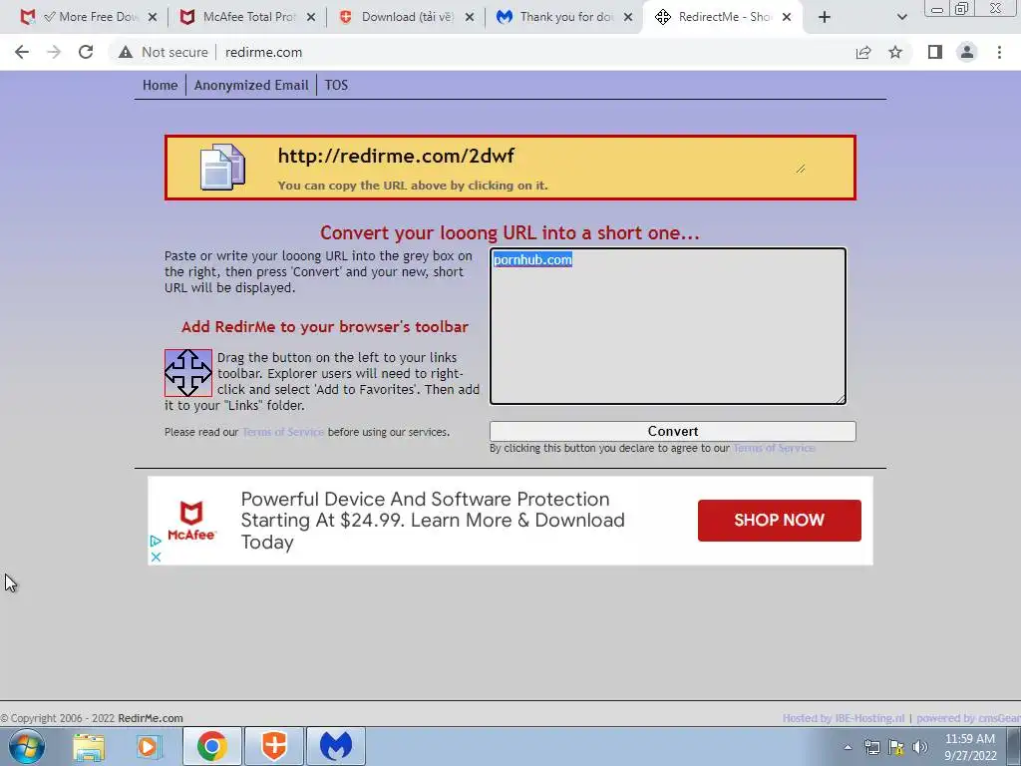This screenshot has height=766, width=1021.
Task: Bookmark this page with the star icon
Action: pyautogui.click(x=895, y=52)
